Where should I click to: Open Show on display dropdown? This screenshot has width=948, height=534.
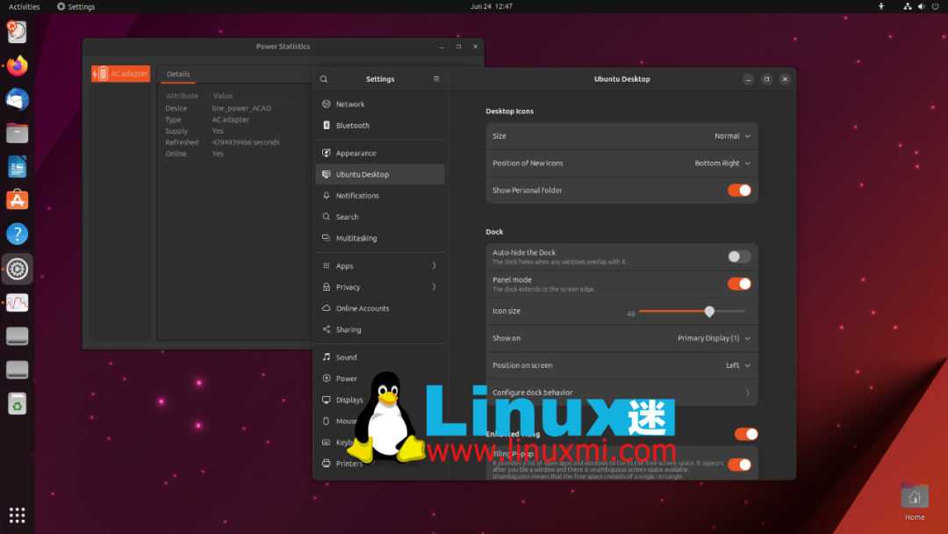pos(714,338)
